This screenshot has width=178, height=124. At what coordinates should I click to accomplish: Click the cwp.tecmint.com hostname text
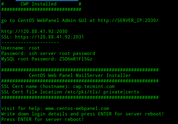coord(94,86)
